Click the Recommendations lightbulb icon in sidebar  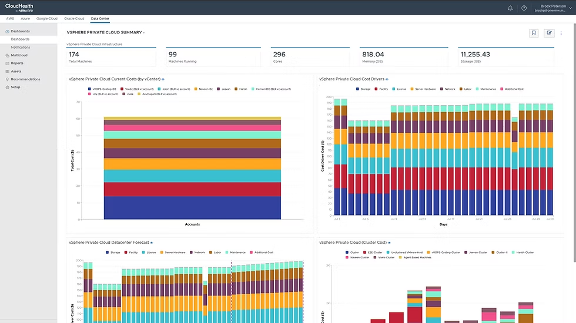click(7, 79)
